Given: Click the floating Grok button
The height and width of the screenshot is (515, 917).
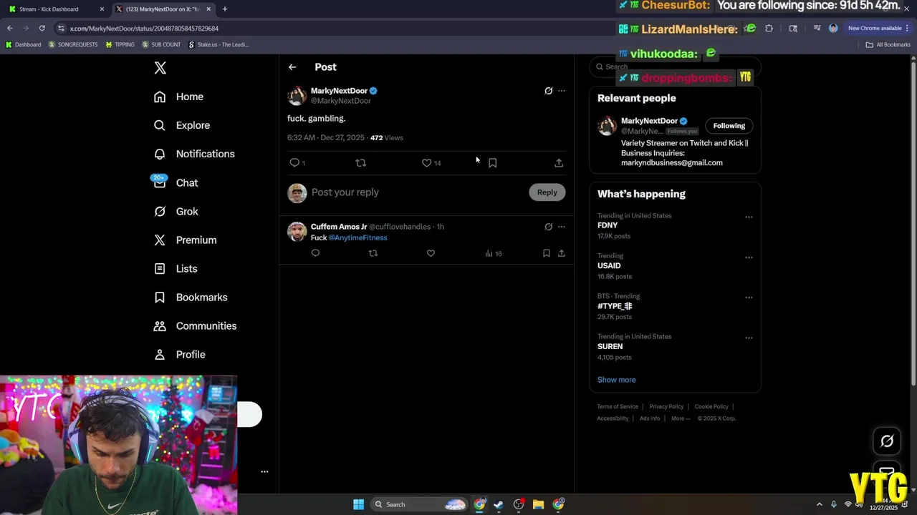Looking at the screenshot, I should pyautogui.click(x=887, y=441).
